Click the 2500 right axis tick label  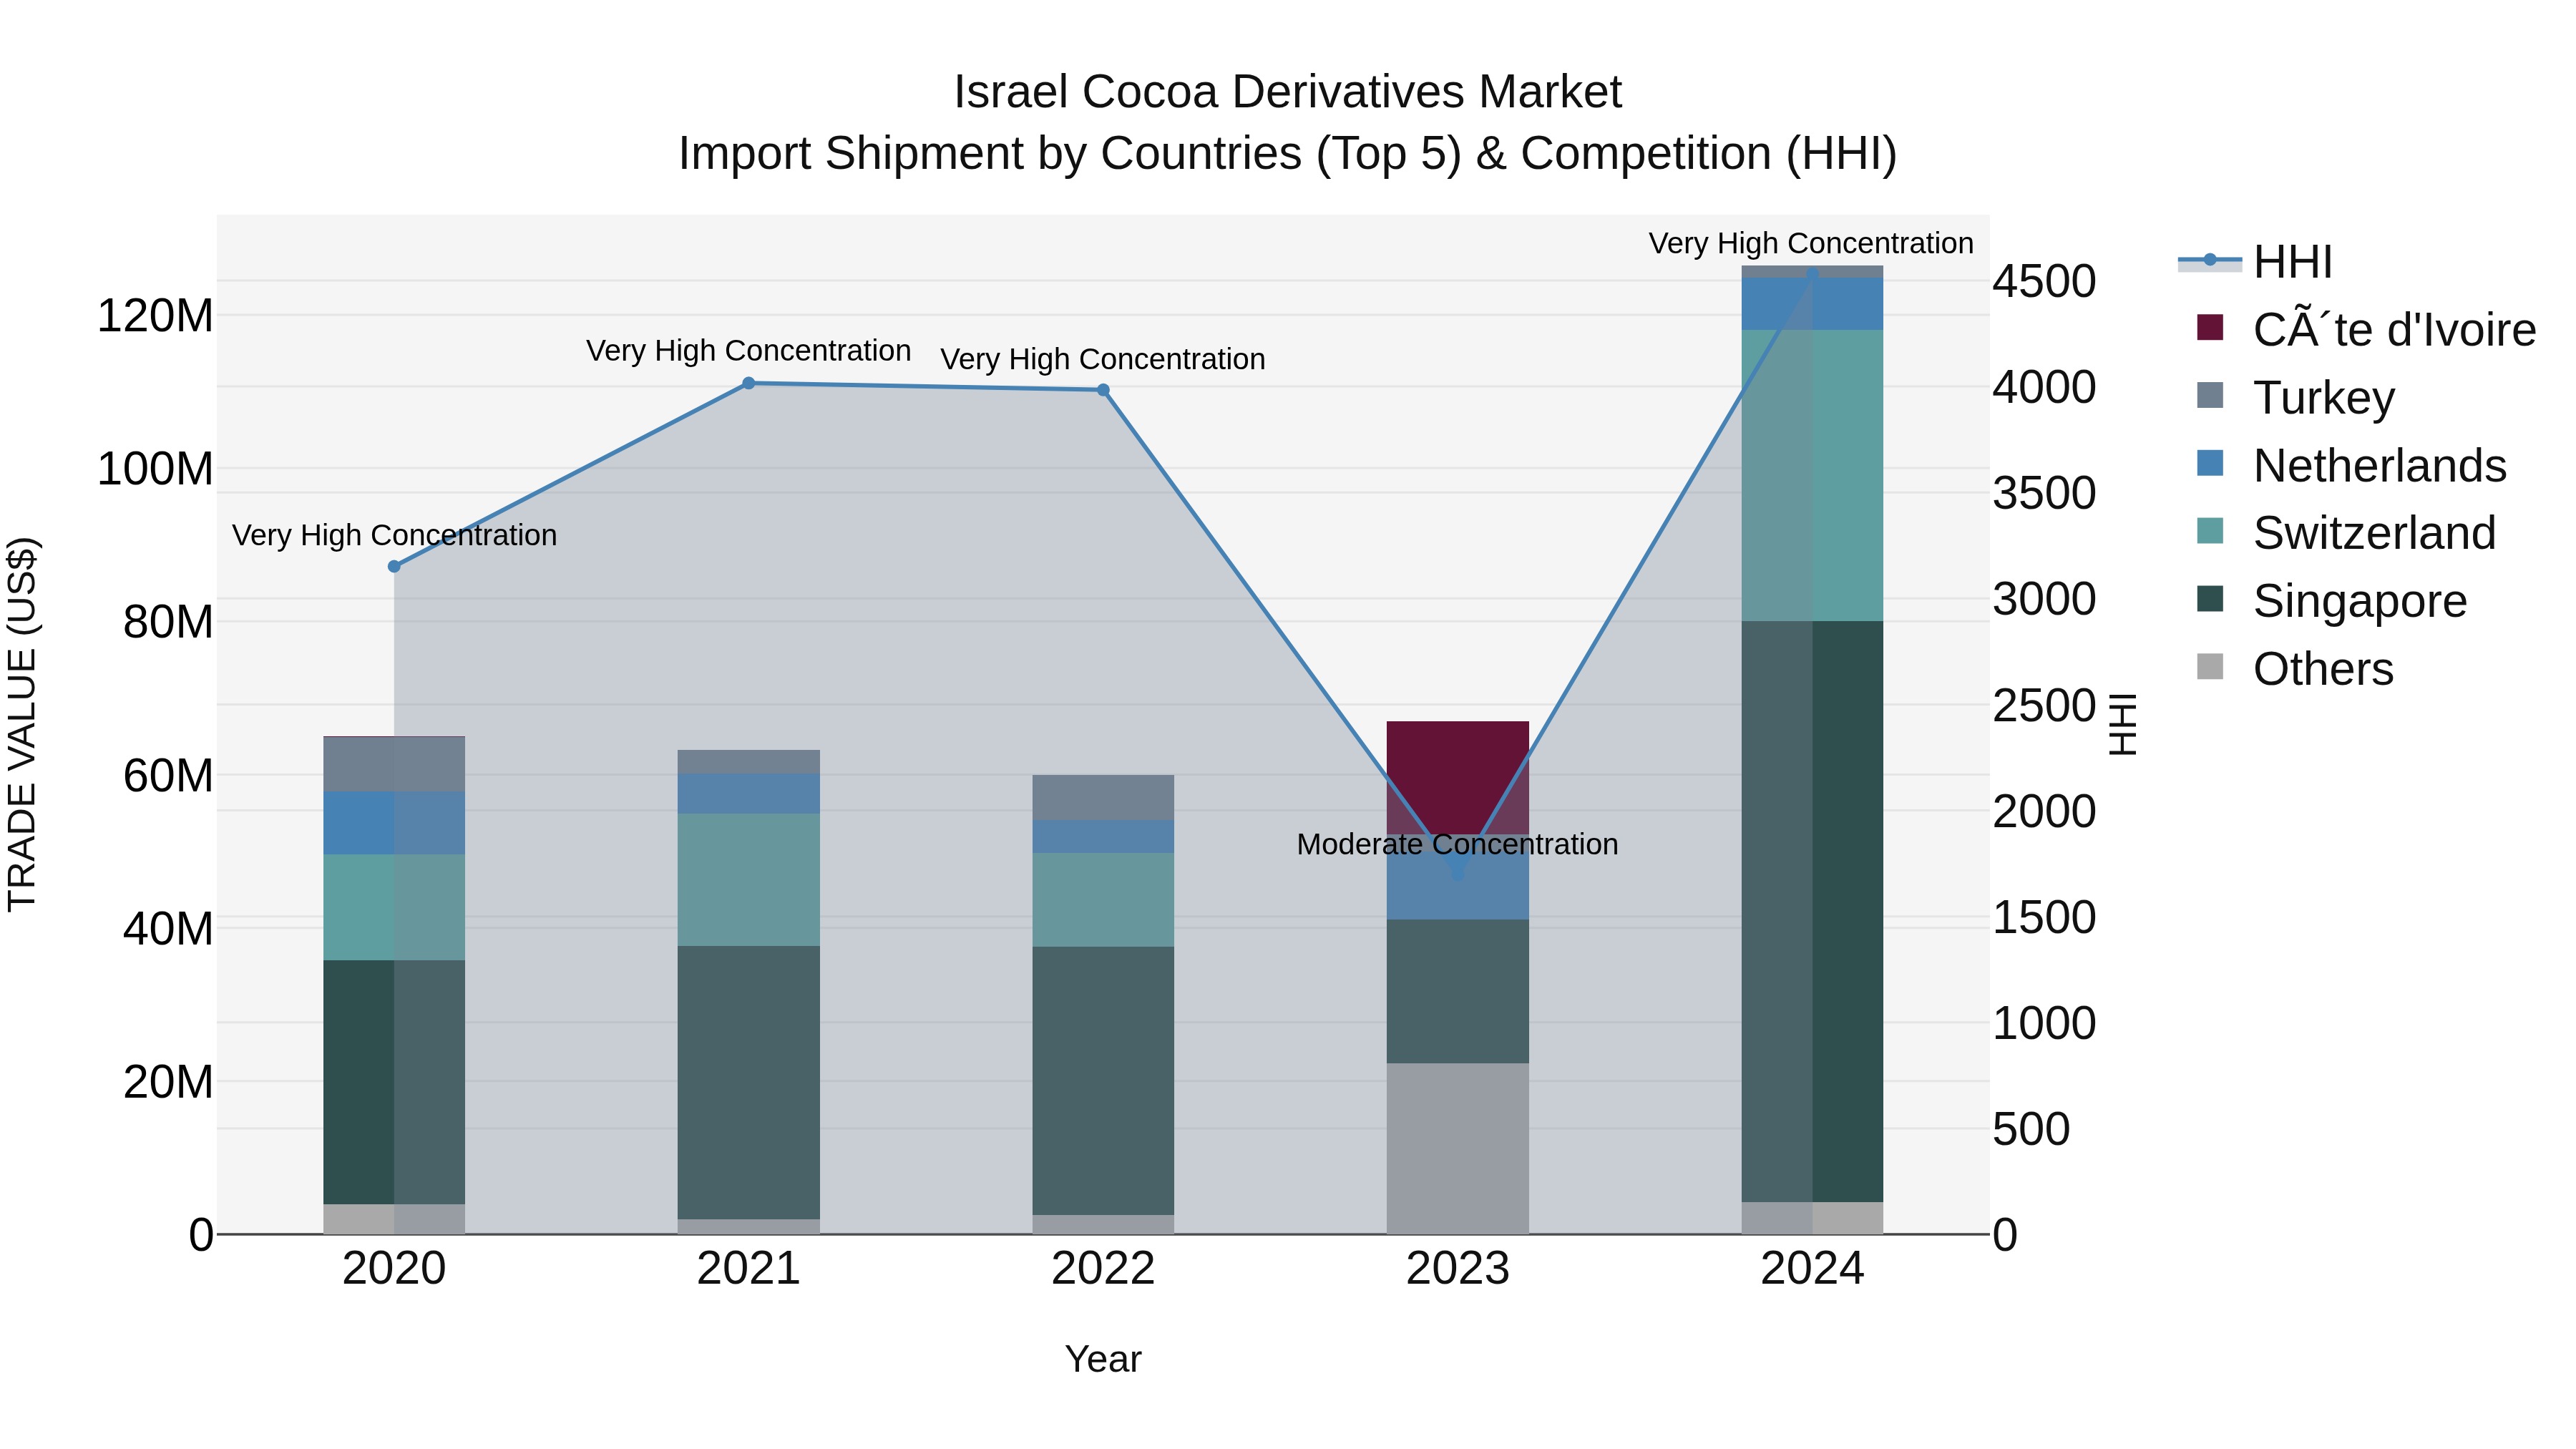coord(2044,705)
